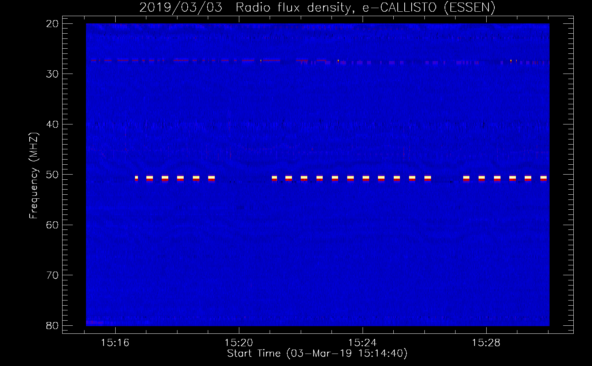
Task: Click the Frequency (MHZ) vertical axis title
Action: coord(34,175)
